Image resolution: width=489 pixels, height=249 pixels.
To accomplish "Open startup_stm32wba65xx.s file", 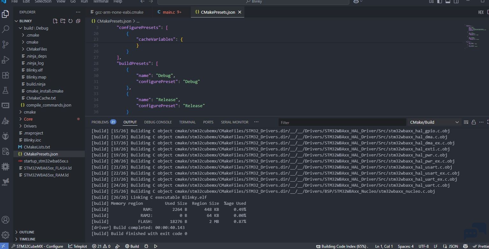I will (x=46, y=161).
